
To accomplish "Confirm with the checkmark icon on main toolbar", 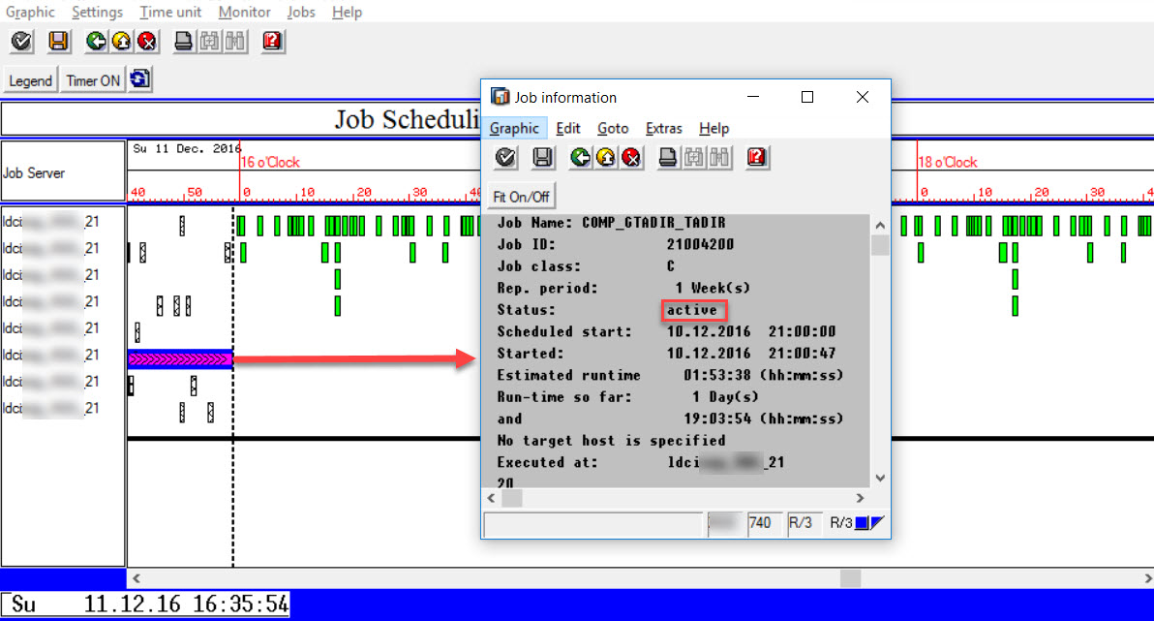I will coord(20,42).
